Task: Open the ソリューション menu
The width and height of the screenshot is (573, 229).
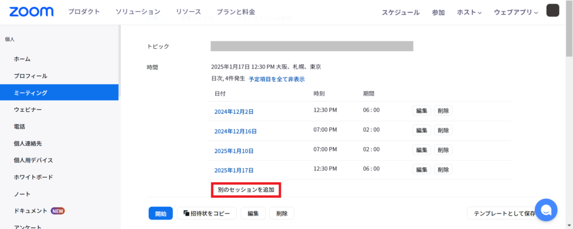Action: 138,12
